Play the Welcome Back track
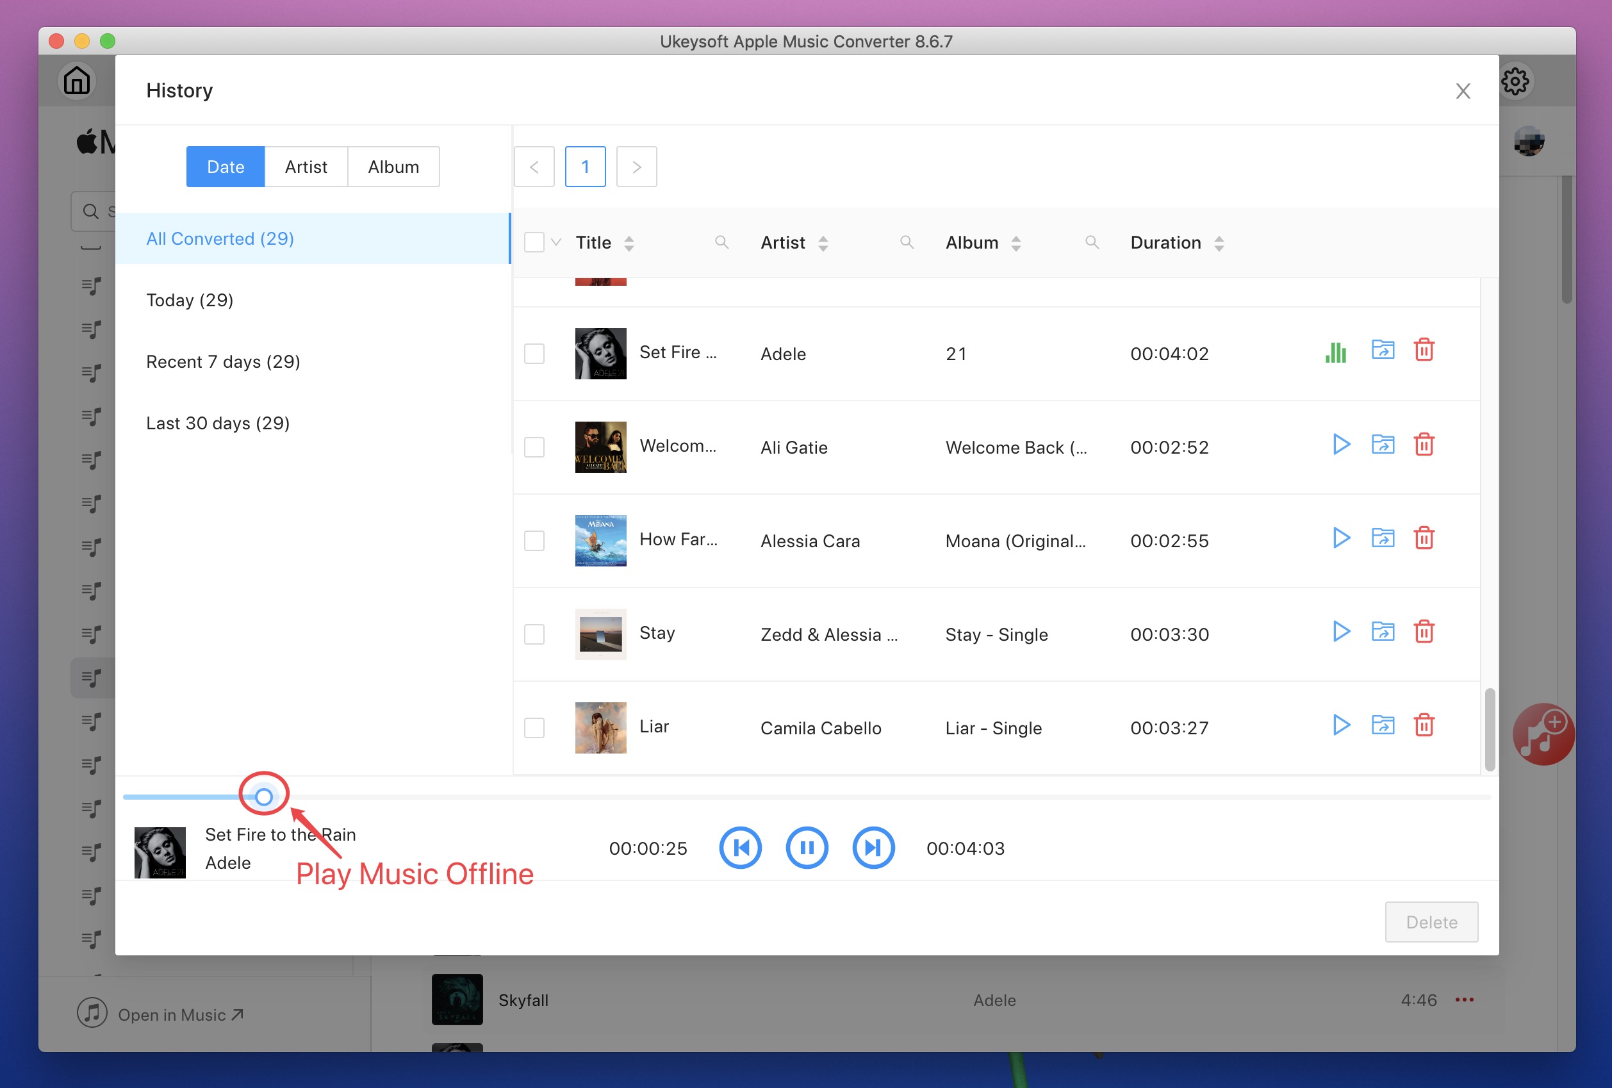Screen dimensions: 1612x1088 [1341, 444]
